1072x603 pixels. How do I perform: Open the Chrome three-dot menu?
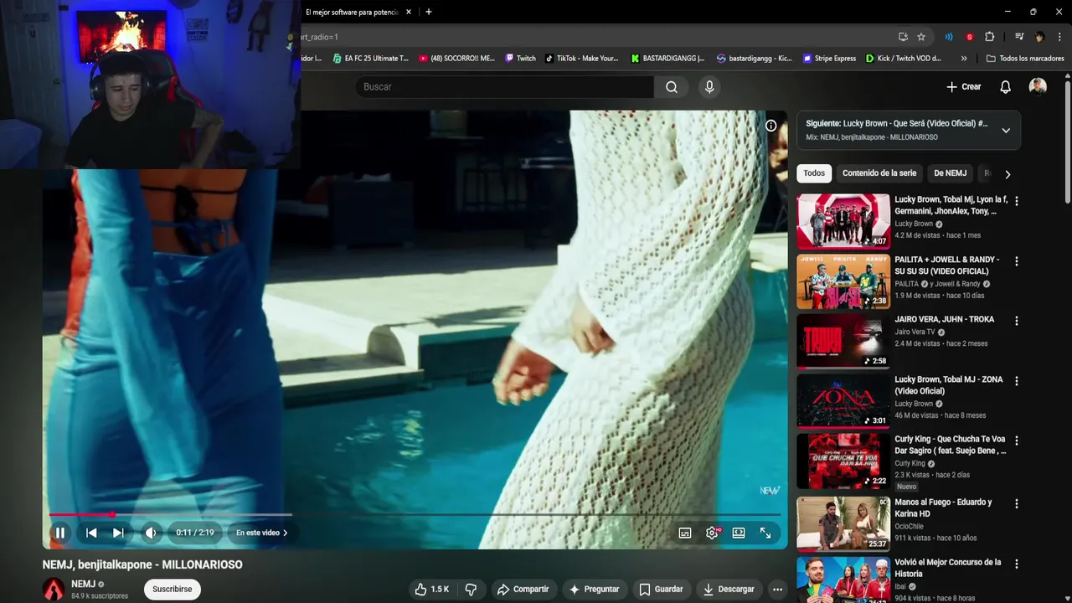pyautogui.click(x=1059, y=37)
